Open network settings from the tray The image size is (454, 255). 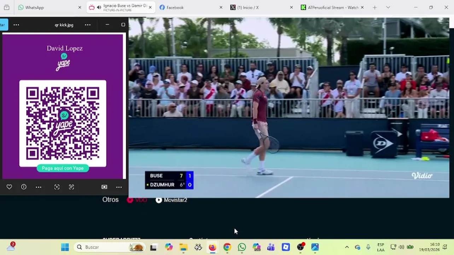point(393,247)
